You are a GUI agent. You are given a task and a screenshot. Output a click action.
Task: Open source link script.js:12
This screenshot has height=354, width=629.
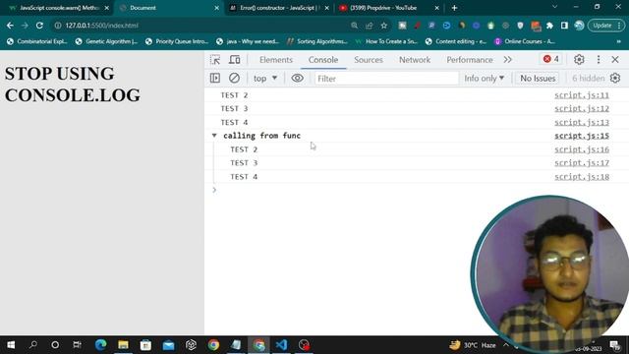(582, 109)
